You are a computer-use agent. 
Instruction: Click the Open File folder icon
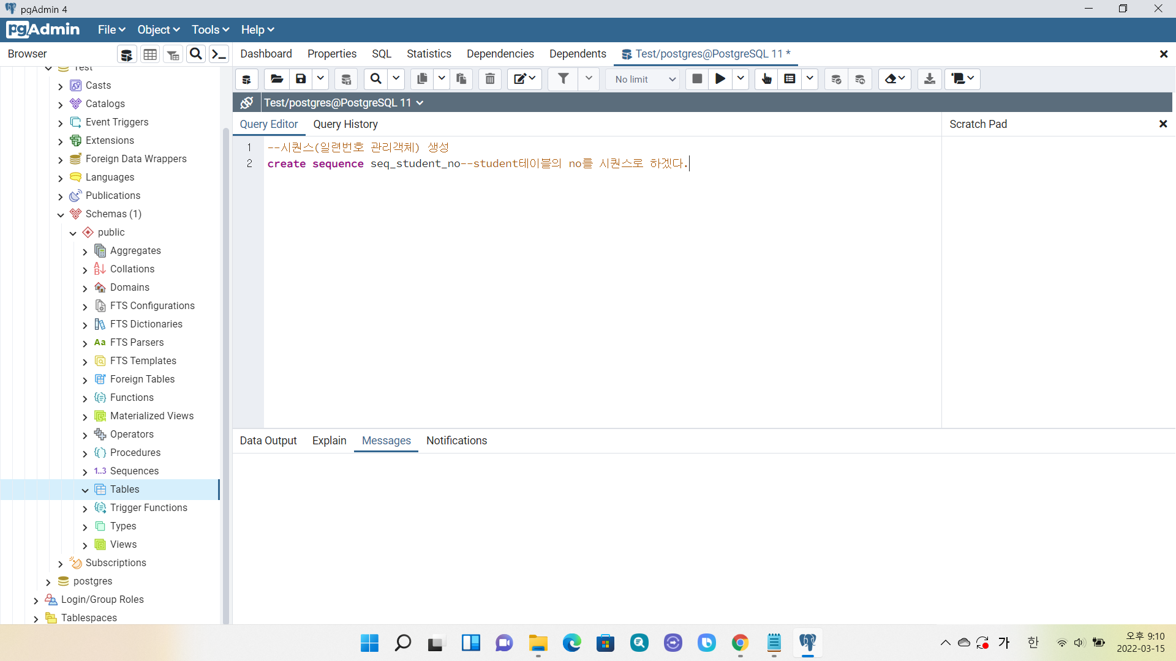pos(277,79)
